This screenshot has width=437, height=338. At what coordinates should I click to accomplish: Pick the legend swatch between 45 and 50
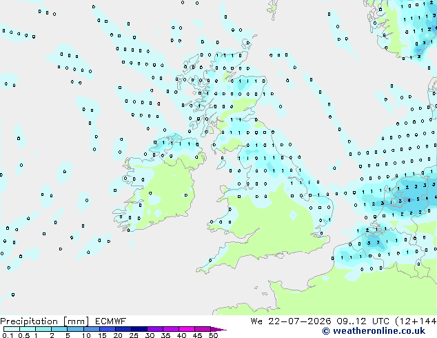pyautogui.click(x=203, y=329)
